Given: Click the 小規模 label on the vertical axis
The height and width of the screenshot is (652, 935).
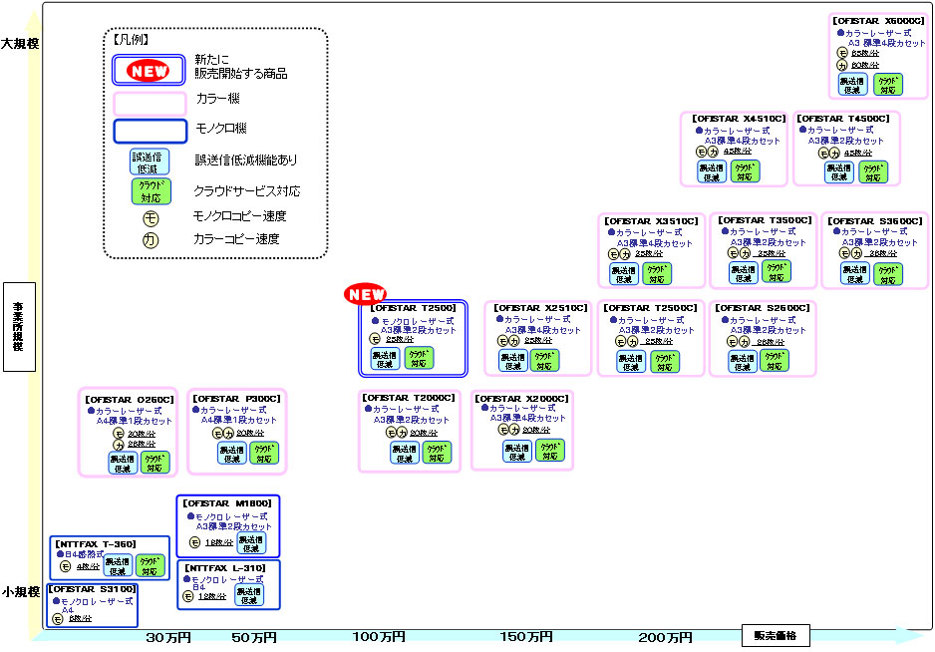Looking at the screenshot, I should point(20,592).
